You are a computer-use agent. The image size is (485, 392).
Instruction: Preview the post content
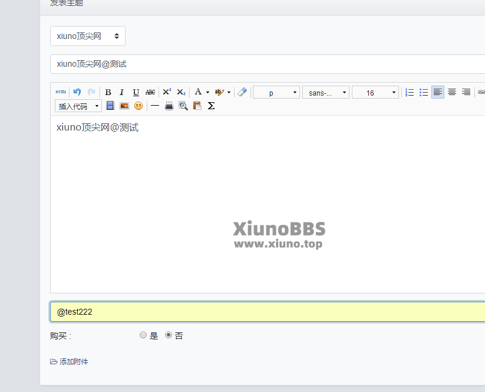pyautogui.click(x=183, y=106)
